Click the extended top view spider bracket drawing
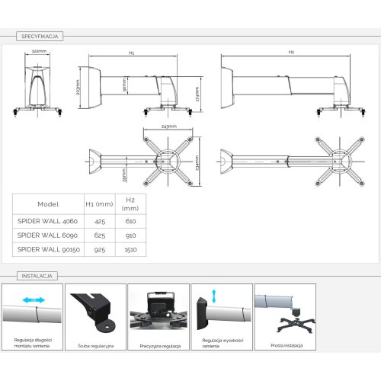Viewport: 381px width, 381px height. (x=291, y=162)
